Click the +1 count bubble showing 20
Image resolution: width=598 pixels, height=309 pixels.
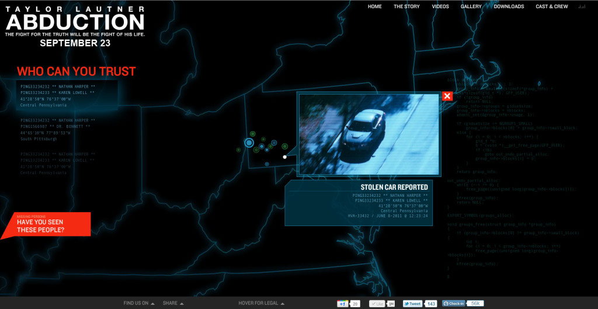pyautogui.click(x=354, y=304)
